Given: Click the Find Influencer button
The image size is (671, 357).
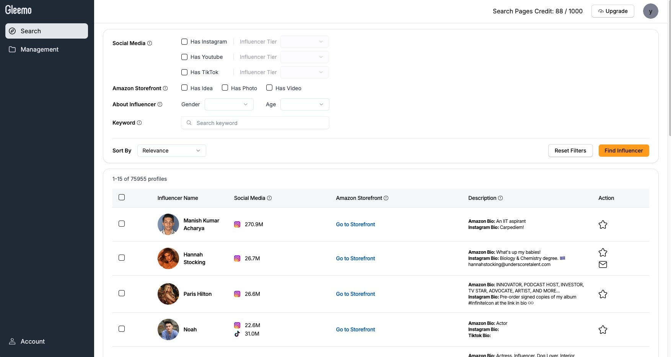Looking at the screenshot, I should click(x=624, y=151).
